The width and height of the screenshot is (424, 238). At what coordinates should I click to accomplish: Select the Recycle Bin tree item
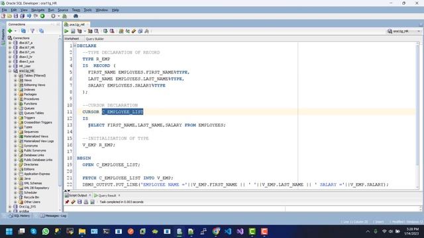[x=31, y=197]
